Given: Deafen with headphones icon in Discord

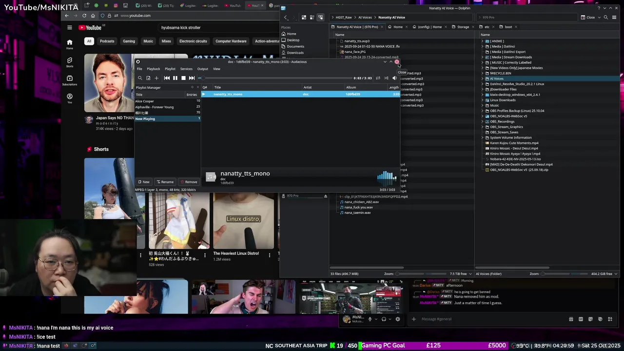Looking at the screenshot, I should coord(384,319).
